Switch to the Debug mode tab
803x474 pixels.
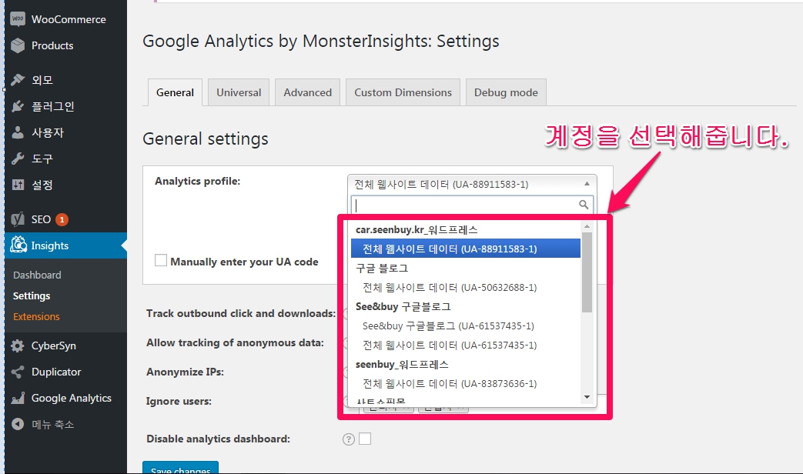click(x=506, y=92)
